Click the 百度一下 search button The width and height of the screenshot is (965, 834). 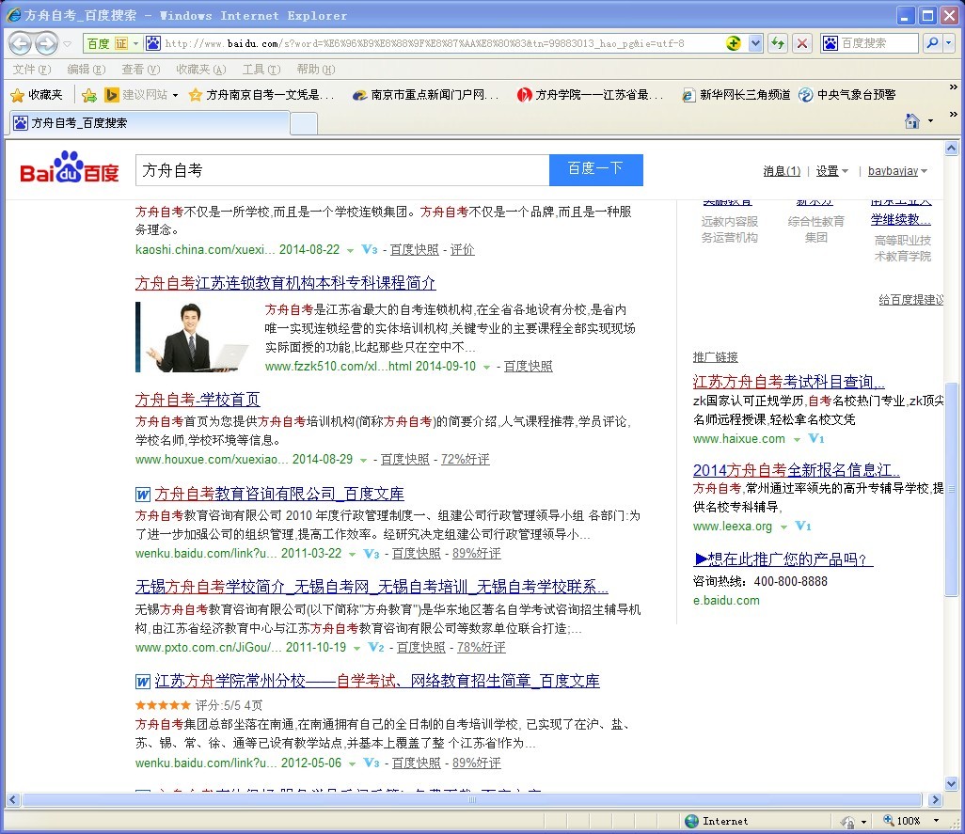pos(595,170)
